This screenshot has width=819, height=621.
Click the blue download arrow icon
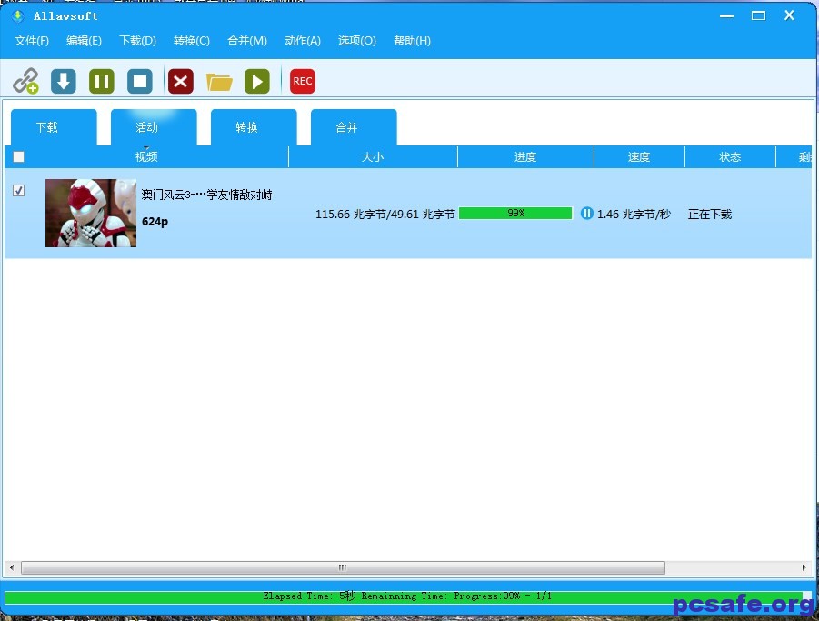tap(64, 81)
